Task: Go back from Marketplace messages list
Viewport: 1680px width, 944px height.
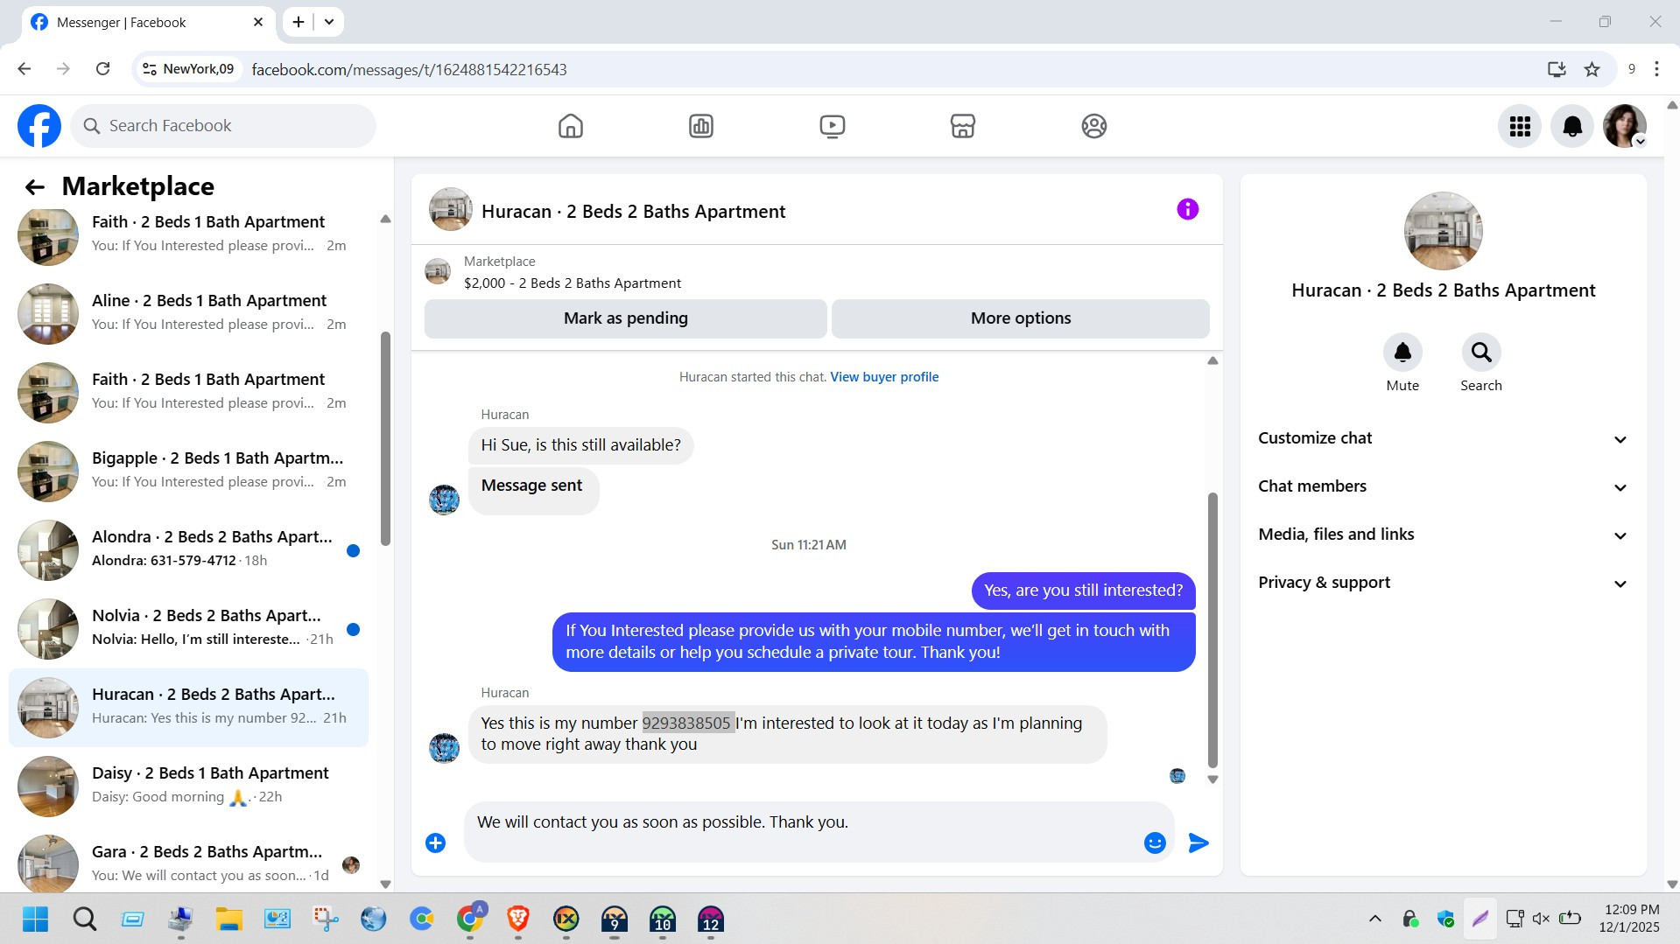Action: pyautogui.click(x=34, y=186)
